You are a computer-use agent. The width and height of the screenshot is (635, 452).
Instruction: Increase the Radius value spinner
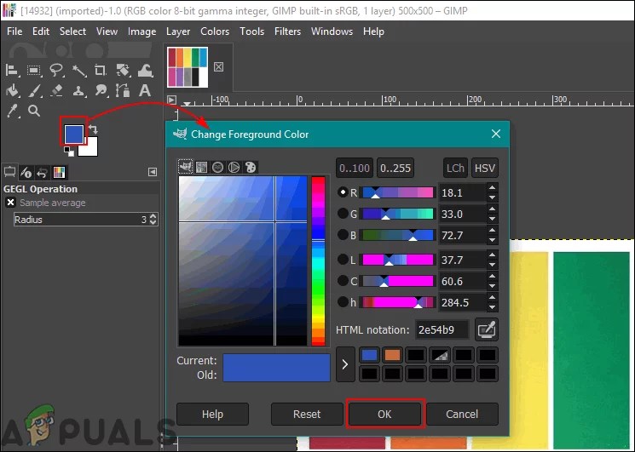(153, 216)
